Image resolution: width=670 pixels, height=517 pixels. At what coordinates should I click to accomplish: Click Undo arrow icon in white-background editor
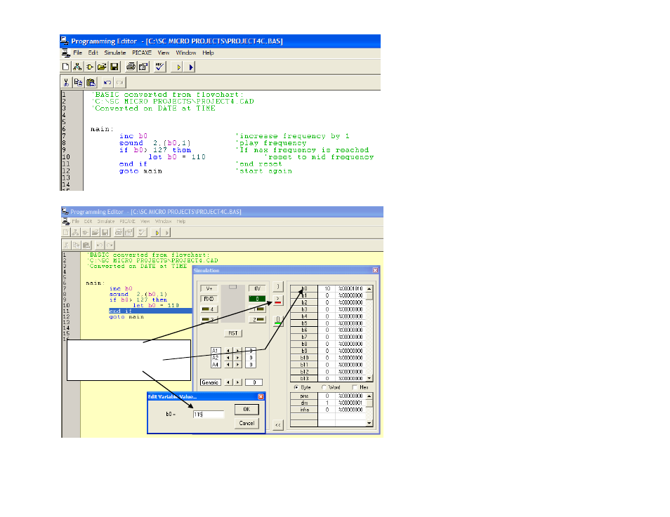point(107,82)
